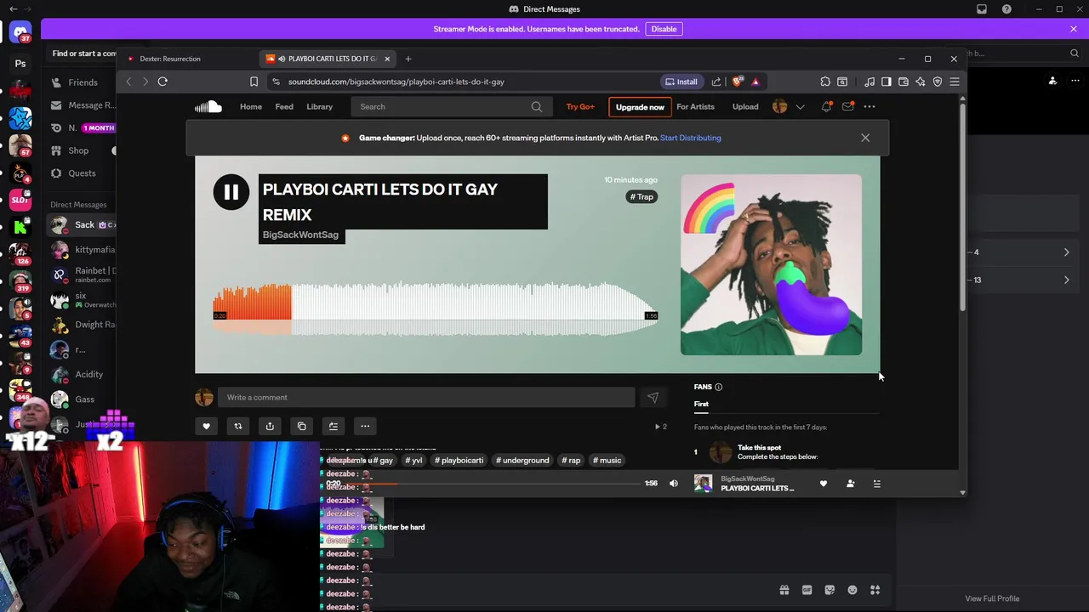Select the First tab under Fans
1089x612 pixels.
point(701,404)
